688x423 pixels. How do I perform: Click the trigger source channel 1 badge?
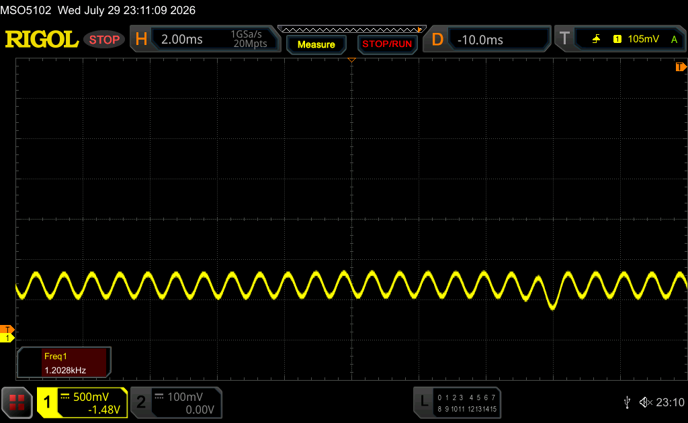pyautogui.click(x=617, y=39)
